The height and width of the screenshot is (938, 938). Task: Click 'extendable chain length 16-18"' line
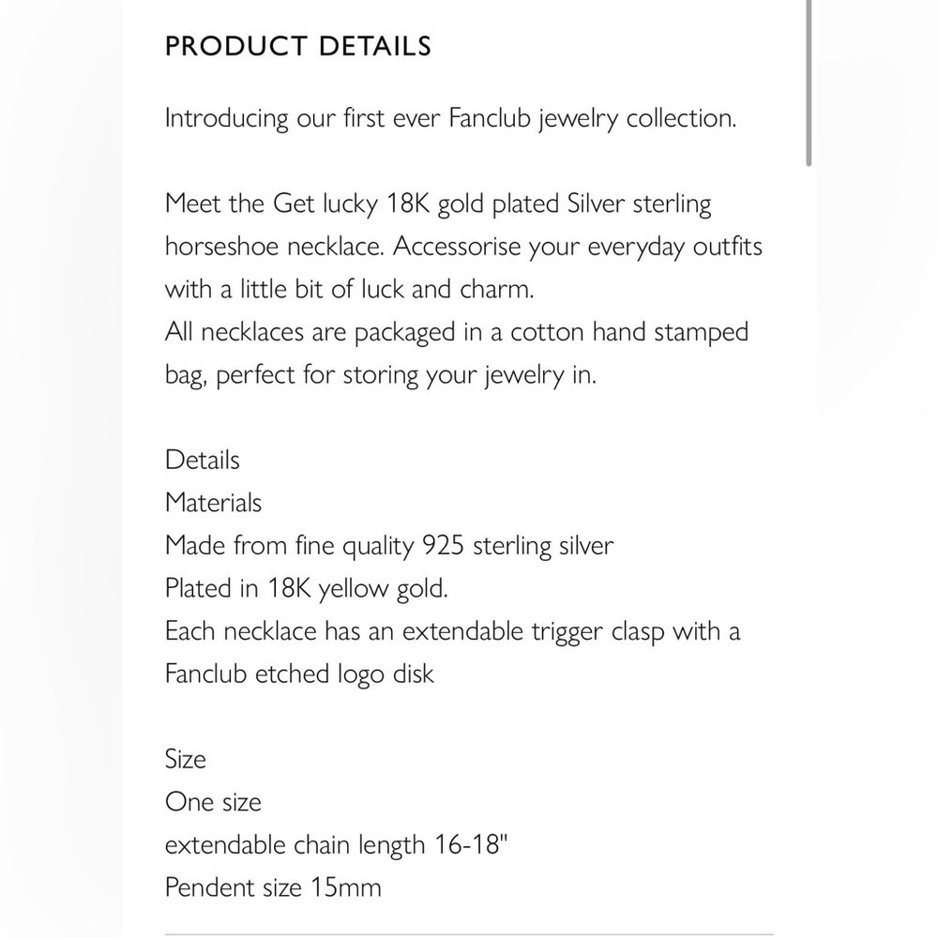coord(336,845)
